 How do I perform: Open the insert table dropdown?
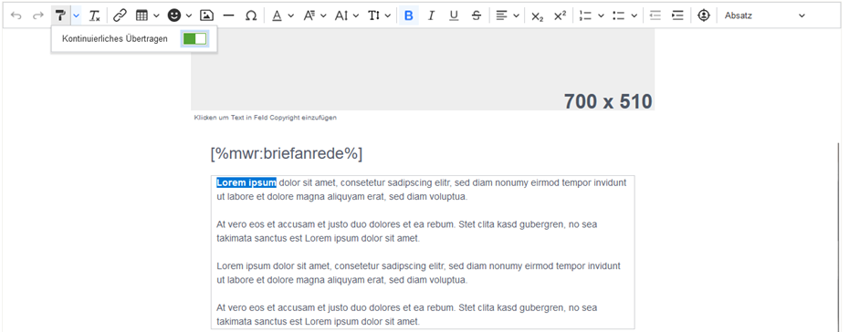[x=147, y=16]
